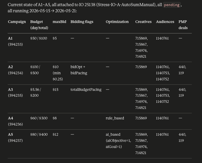The image size is (202, 163).
Task: Click maxBid cell '$10 (min $0.25)'
Action: click(x=58, y=73)
